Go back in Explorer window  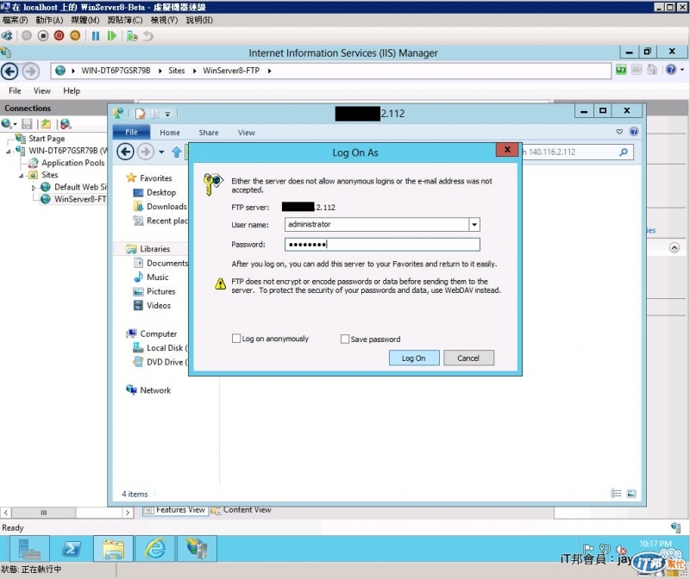(x=125, y=153)
